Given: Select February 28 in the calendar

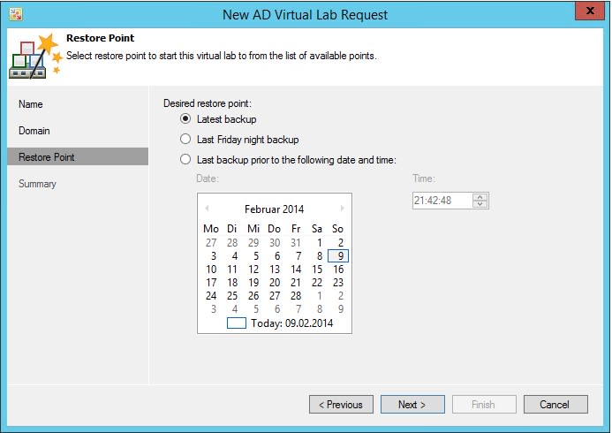Looking at the screenshot, I should pos(296,296).
